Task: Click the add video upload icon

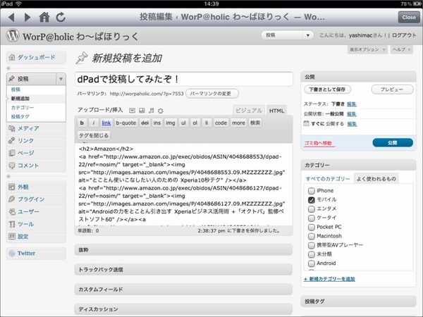Action: (x=142, y=111)
